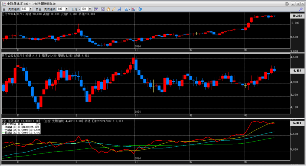Activate the hand pan tool

[x=108, y=9]
